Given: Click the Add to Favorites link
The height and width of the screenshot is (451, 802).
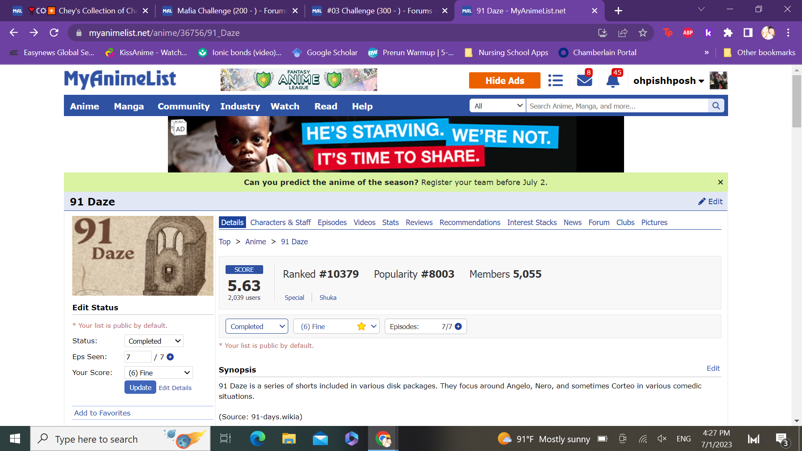Looking at the screenshot, I should tap(102, 413).
